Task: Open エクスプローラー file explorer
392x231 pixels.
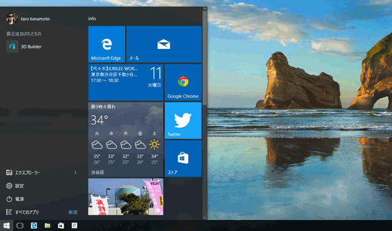Action: [28, 172]
